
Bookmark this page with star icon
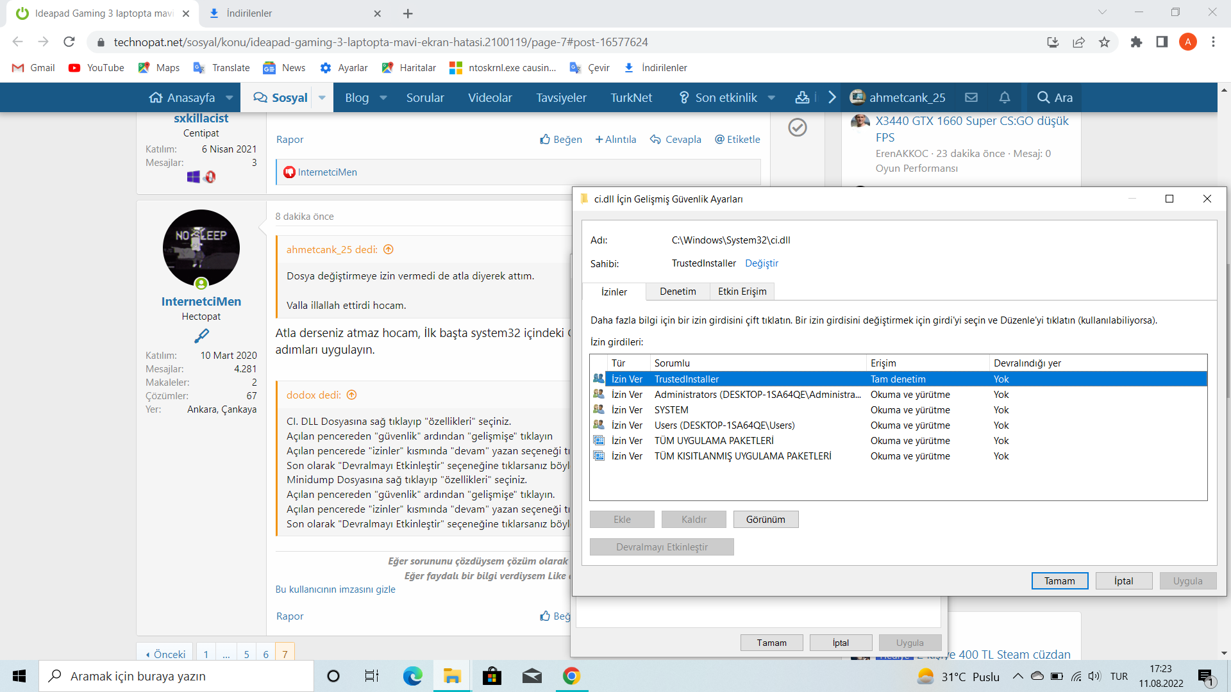[x=1104, y=42]
